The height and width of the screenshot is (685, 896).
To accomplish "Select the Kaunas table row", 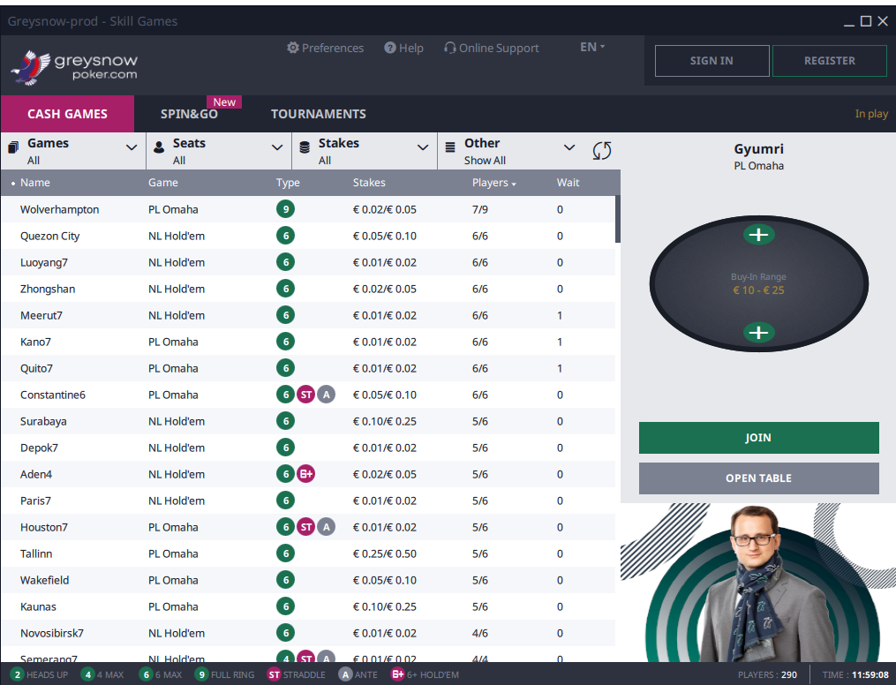I will [x=308, y=606].
